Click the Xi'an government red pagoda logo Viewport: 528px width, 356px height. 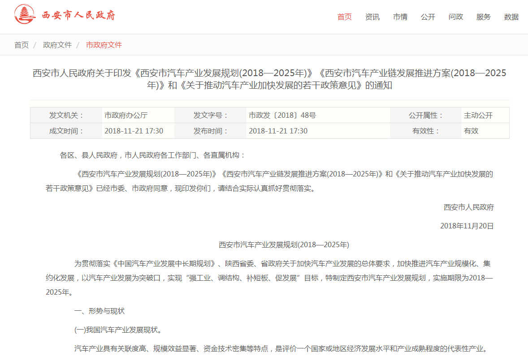[x=25, y=15]
